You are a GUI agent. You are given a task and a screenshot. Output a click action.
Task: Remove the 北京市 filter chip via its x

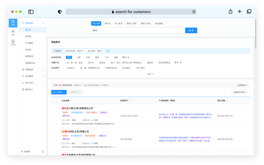[x=84, y=51]
